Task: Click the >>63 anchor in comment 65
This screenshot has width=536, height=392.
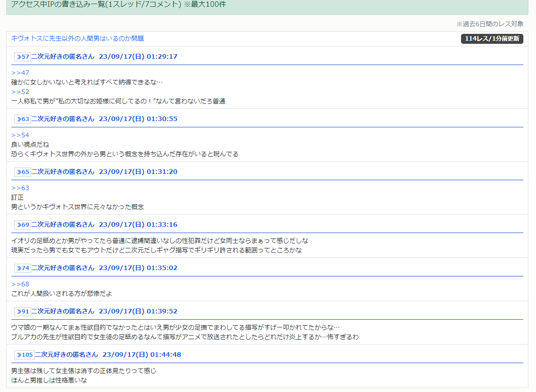Action: pos(20,188)
